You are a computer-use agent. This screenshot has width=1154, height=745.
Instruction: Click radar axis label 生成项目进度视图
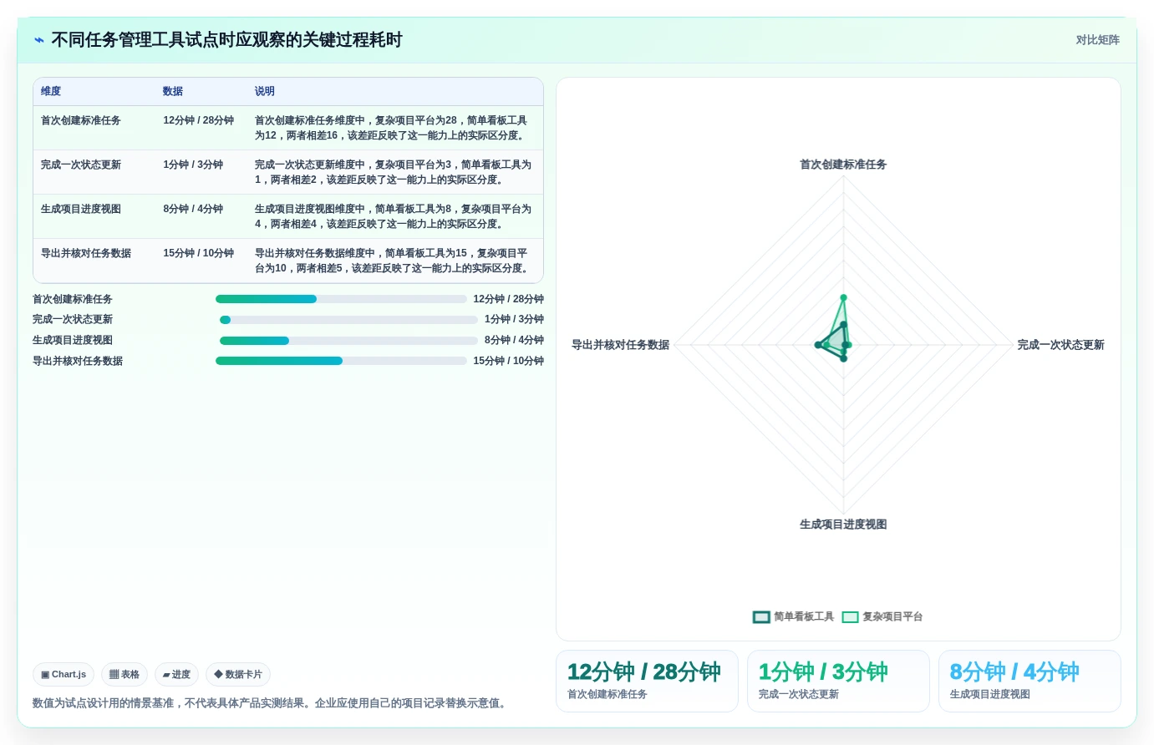(x=843, y=525)
